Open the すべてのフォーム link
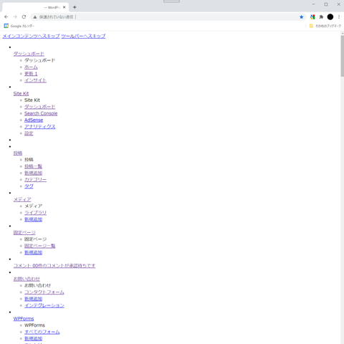 [x=42, y=332]
